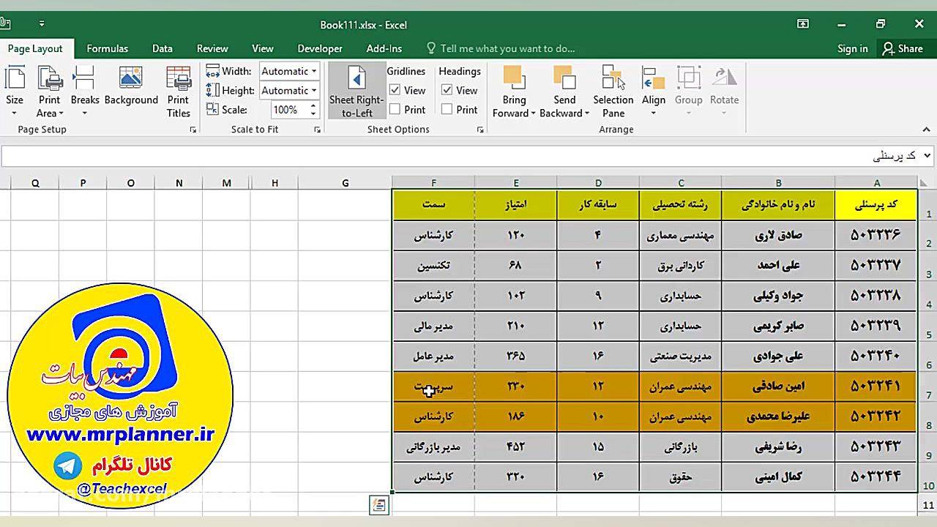Enable Gridlines Print checkbox

(x=395, y=109)
